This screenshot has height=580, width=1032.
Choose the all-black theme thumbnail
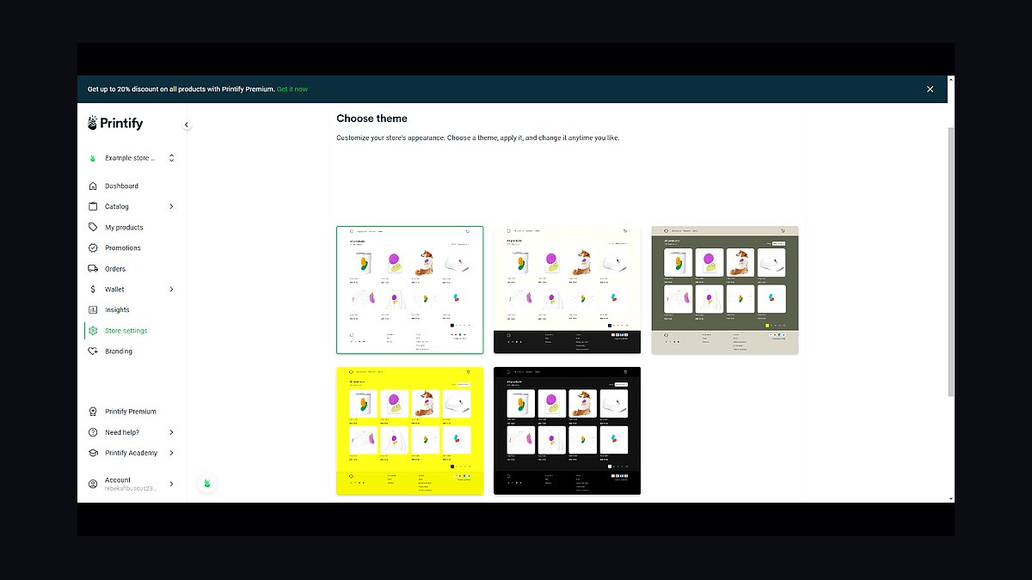pos(568,430)
